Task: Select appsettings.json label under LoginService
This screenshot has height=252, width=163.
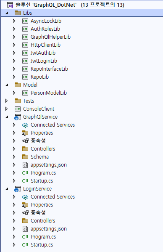Action: 49,229
